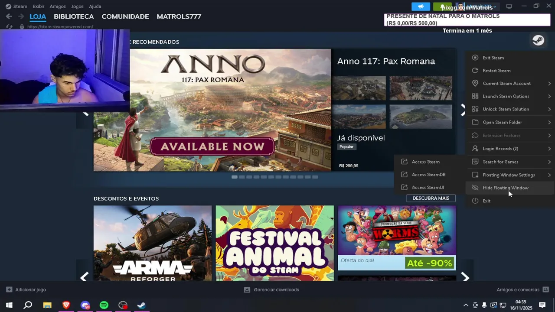This screenshot has height=312, width=555.
Task: Click the crossed-eye Hide Floating Window icon
Action: tap(475, 188)
